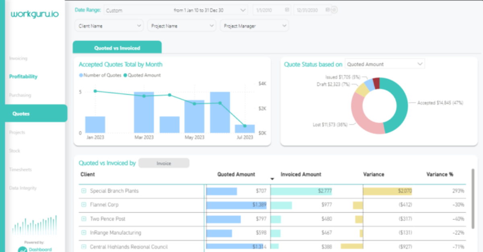Open the Profitability section
The height and width of the screenshot is (252, 483).
coord(23,77)
